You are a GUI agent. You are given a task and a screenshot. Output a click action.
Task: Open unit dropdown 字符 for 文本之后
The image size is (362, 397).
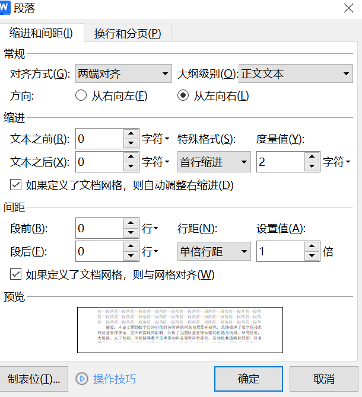click(x=155, y=162)
